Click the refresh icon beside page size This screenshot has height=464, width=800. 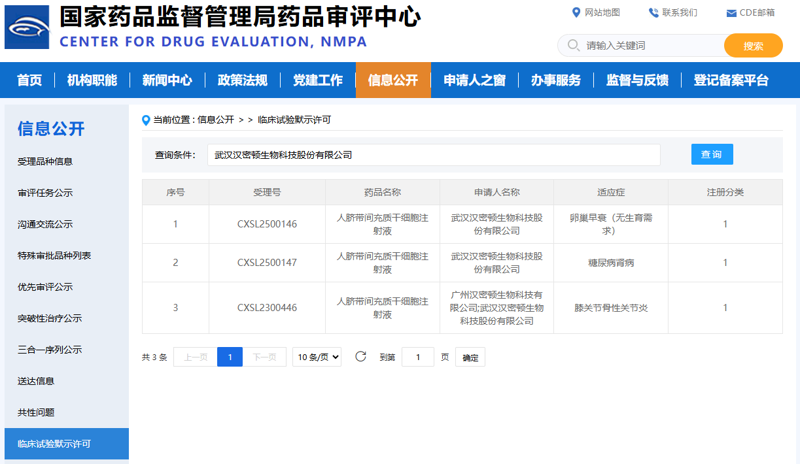pos(360,357)
